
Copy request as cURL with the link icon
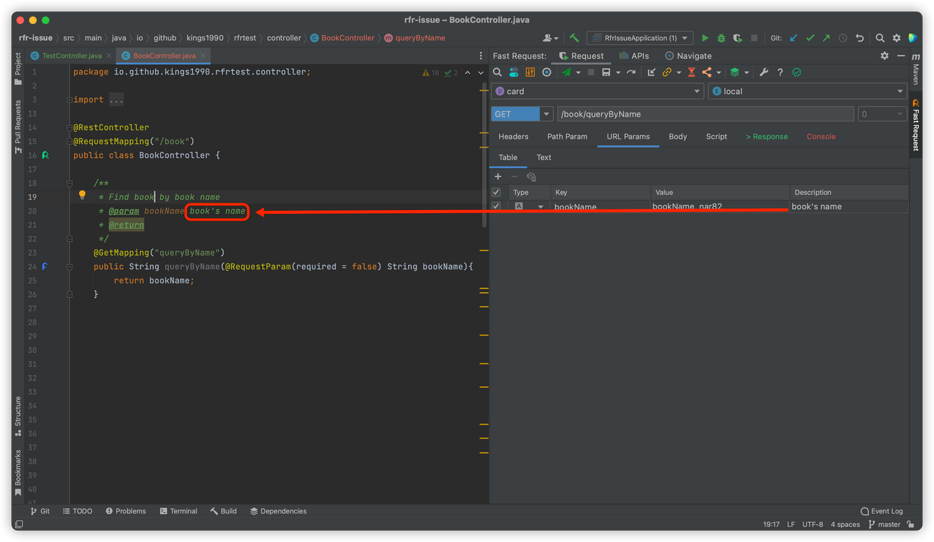pos(667,72)
